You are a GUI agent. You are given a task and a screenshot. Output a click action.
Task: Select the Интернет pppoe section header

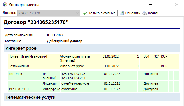click(x=92, y=48)
